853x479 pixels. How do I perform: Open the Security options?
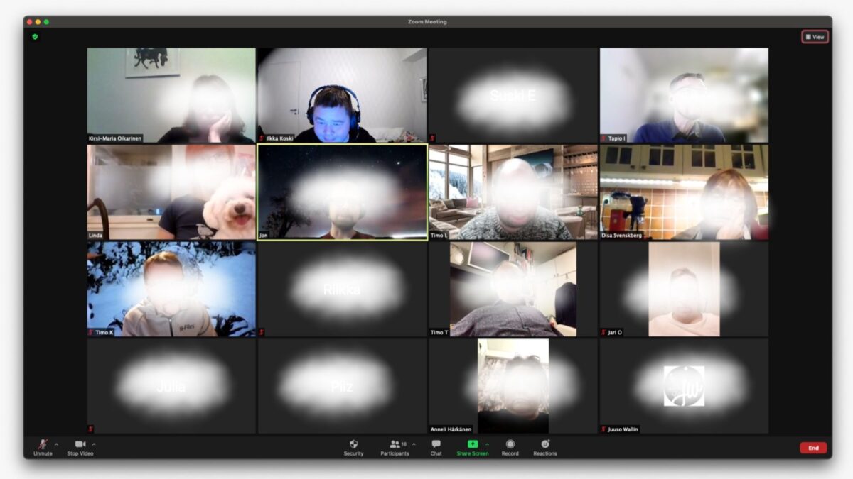point(353,445)
